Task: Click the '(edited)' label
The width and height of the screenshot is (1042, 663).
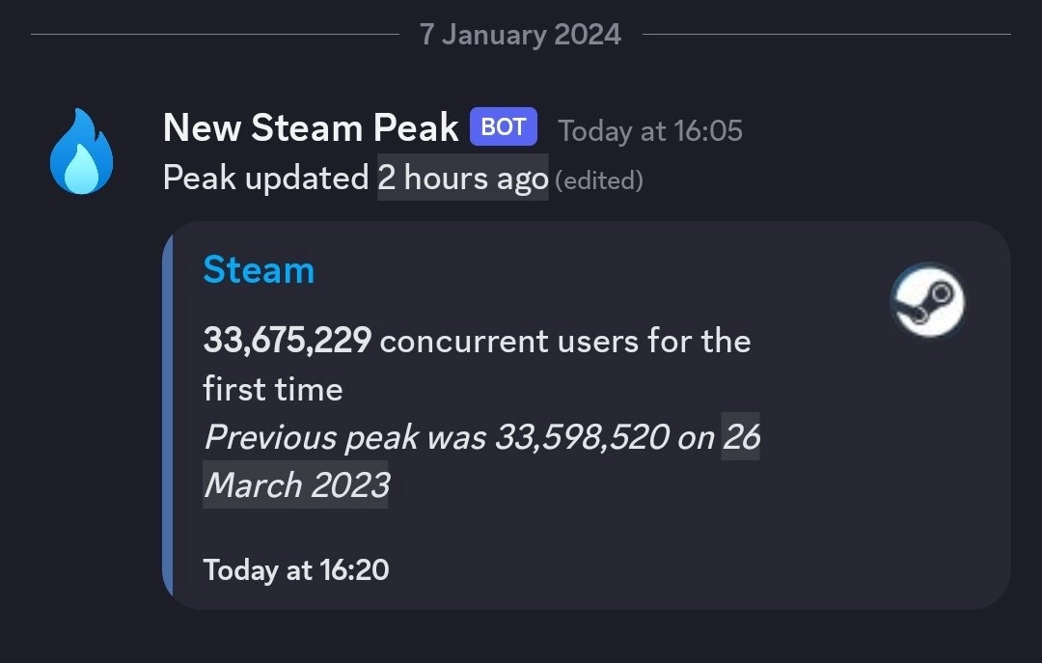Action: tap(600, 180)
